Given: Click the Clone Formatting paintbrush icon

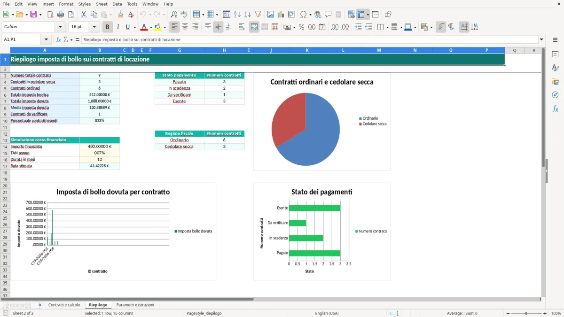Looking at the screenshot, I should tap(120, 14).
